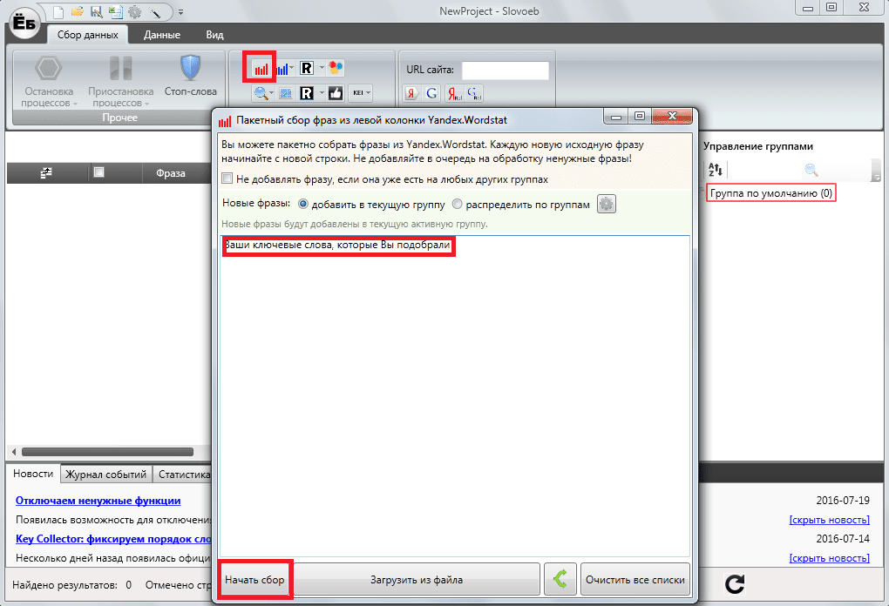Screen dimensions: 889x606
Task: Switch to the Вид ribbon tab
Action: [x=214, y=35]
